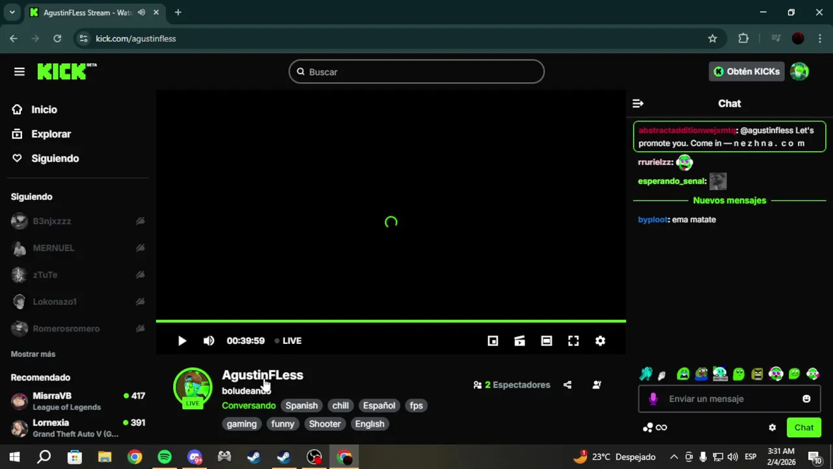Send message with the Chat button
This screenshot has height=469, width=833.
(x=804, y=428)
